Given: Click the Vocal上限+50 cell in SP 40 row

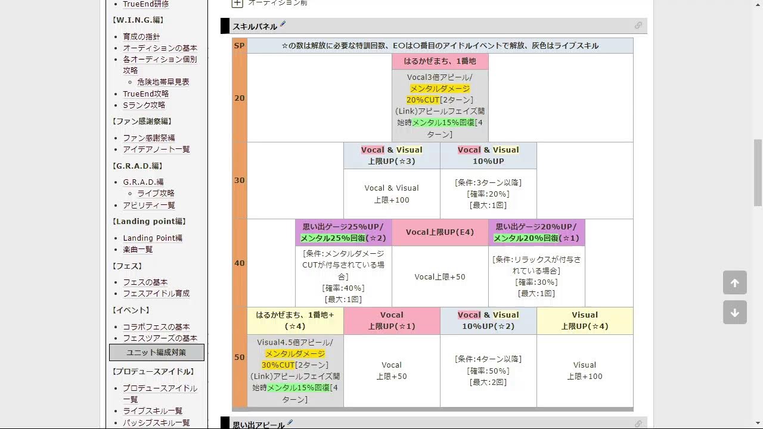Looking at the screenshot, I should tap(440, 276).
